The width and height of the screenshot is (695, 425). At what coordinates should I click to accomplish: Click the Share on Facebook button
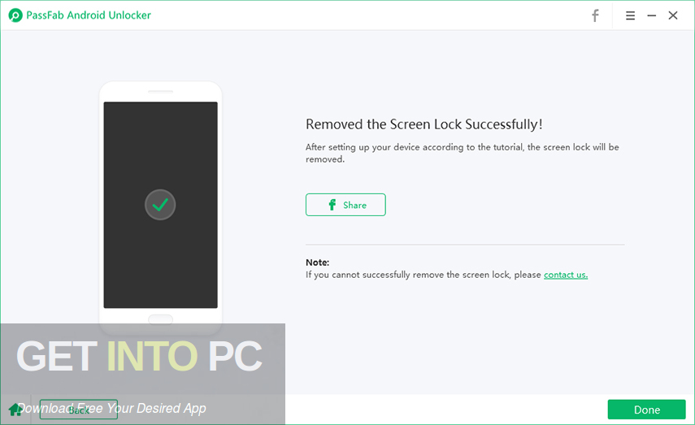click(345, 205)
